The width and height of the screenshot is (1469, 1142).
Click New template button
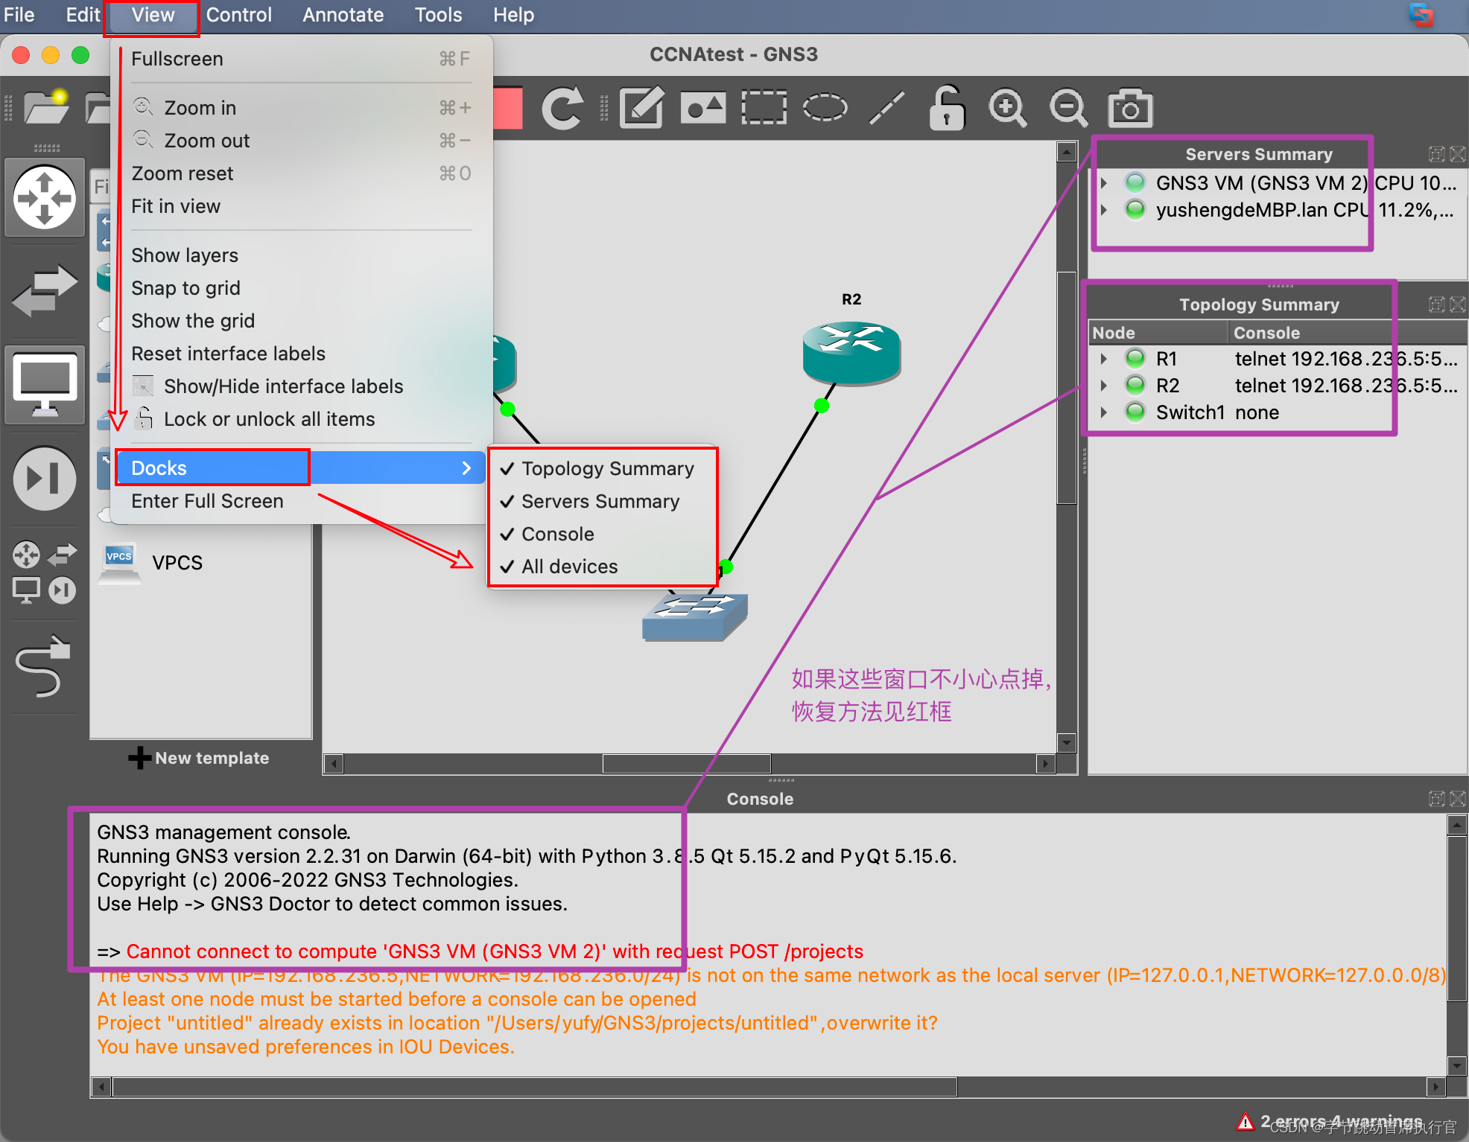pos(199,758)
